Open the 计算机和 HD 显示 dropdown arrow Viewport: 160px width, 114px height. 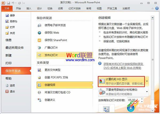[x=147, y=81]
